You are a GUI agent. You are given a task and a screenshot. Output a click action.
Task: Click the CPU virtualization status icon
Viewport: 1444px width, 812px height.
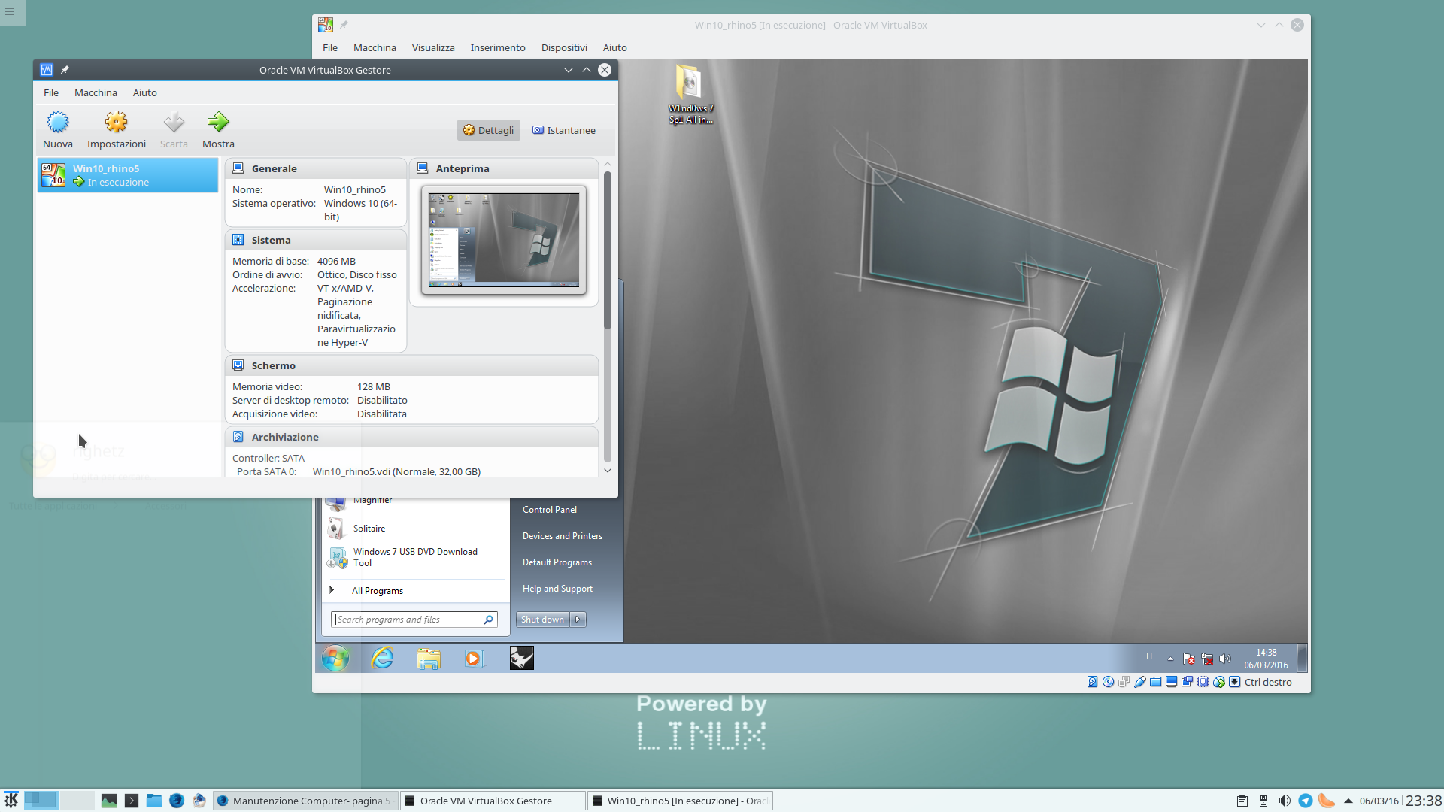[x=1203, y=682]
